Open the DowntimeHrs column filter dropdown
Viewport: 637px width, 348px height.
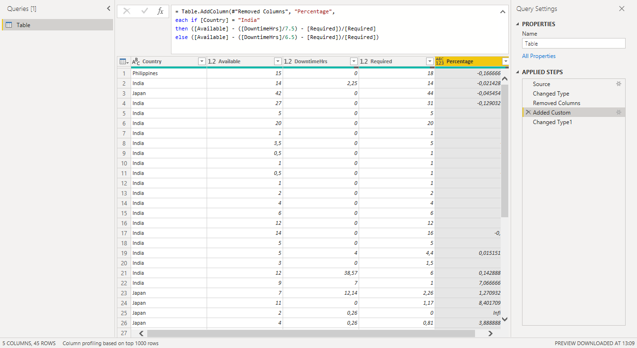click(x=353, y=61)
